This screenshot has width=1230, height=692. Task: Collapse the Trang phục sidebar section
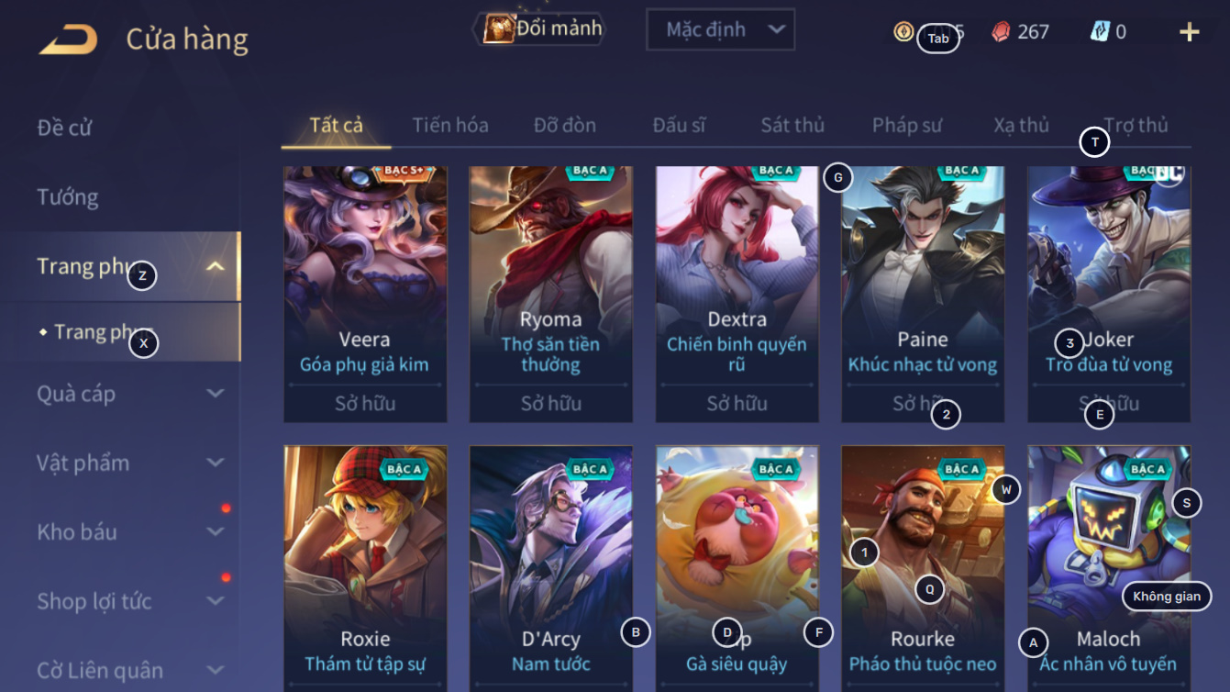[x=216, y=267]
